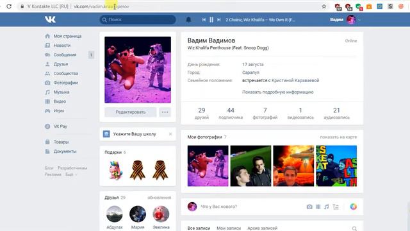Open the 1 видеозапись counter
The width and height of the screenshot is (410, 231).
(300, 113)
